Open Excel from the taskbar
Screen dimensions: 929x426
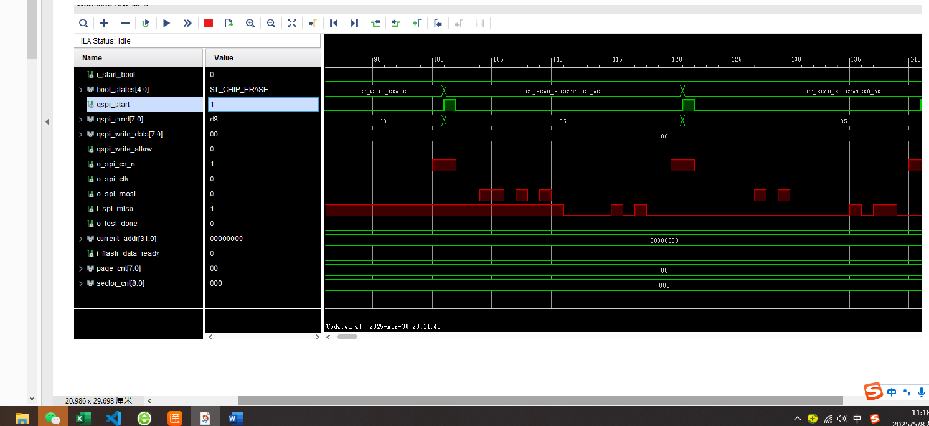point(83,418)
